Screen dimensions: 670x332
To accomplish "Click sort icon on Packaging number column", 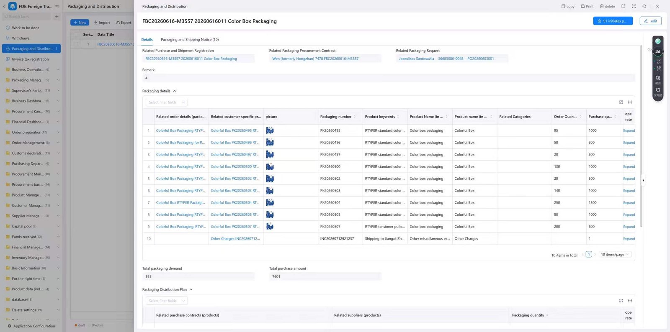I will point(355,117).
